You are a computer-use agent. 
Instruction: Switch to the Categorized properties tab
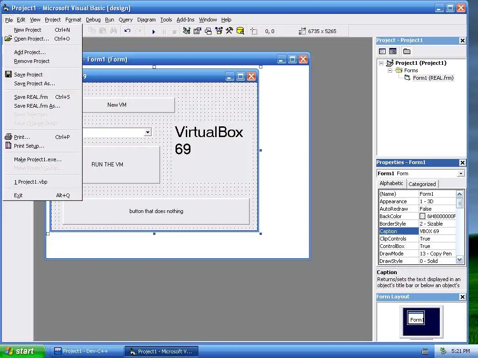[x=422, y=184]
